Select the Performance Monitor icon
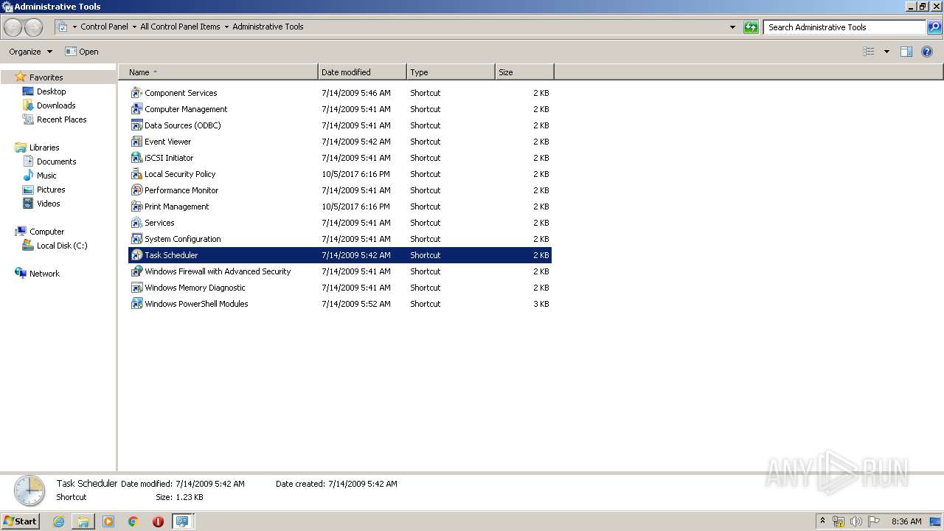This screenshot has width=944, height=531. point(136,190)
